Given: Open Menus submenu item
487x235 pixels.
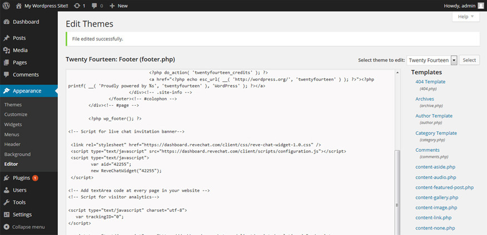Looking at the screenshot, I should [x=12, y=134].
